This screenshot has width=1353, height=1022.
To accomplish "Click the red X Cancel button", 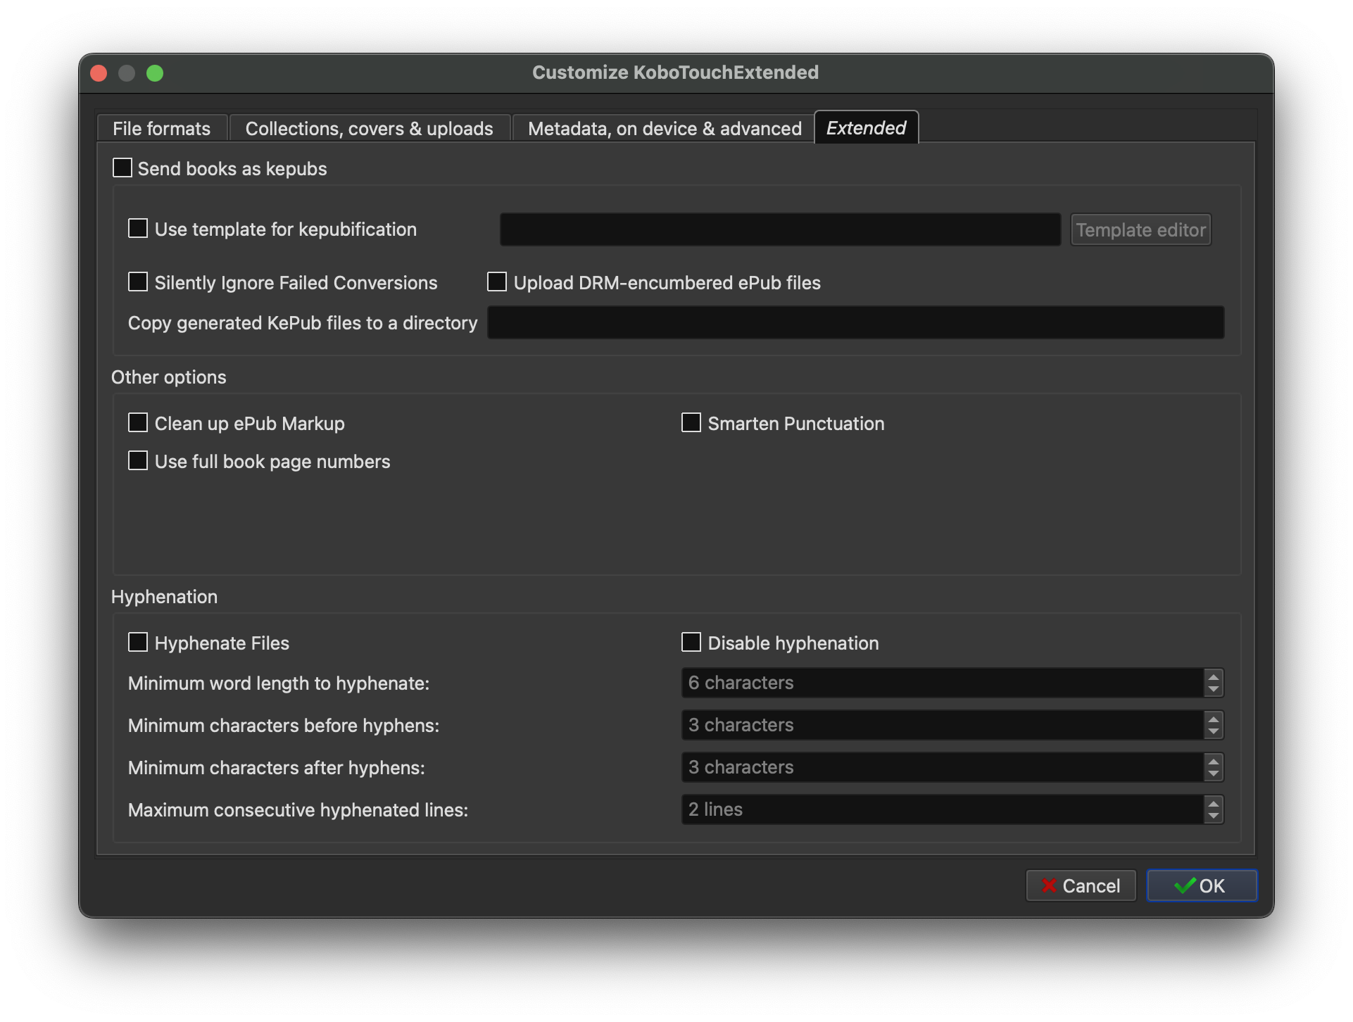I will click(1081, 885).
